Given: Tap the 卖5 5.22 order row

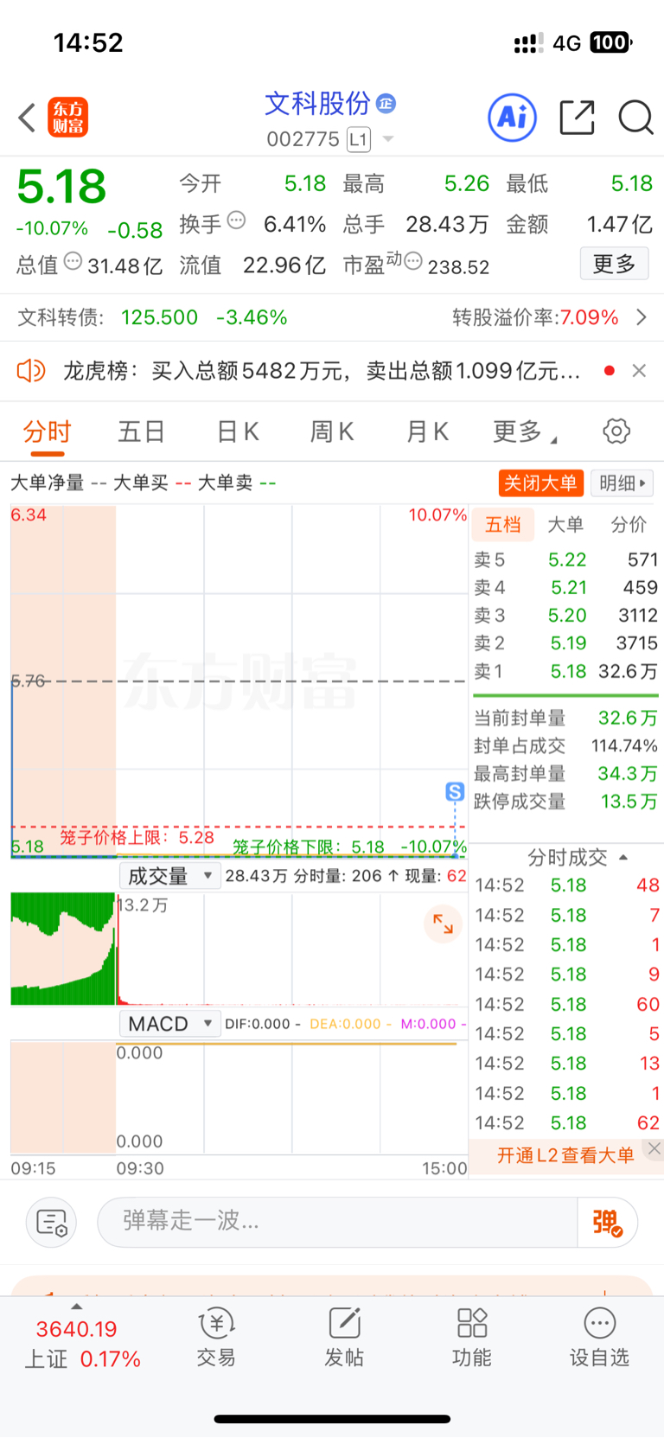Looking at the screenshot, I should coord(565,559).
